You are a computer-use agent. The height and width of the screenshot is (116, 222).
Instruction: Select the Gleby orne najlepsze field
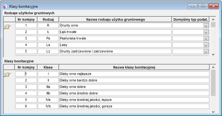point(134,74)
